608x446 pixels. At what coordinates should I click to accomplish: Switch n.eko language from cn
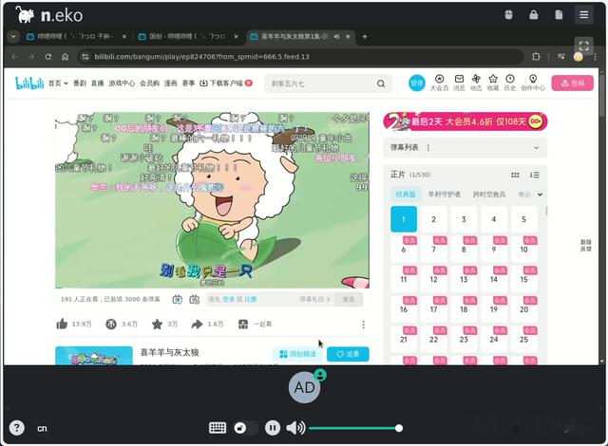(x=42, y=428)
